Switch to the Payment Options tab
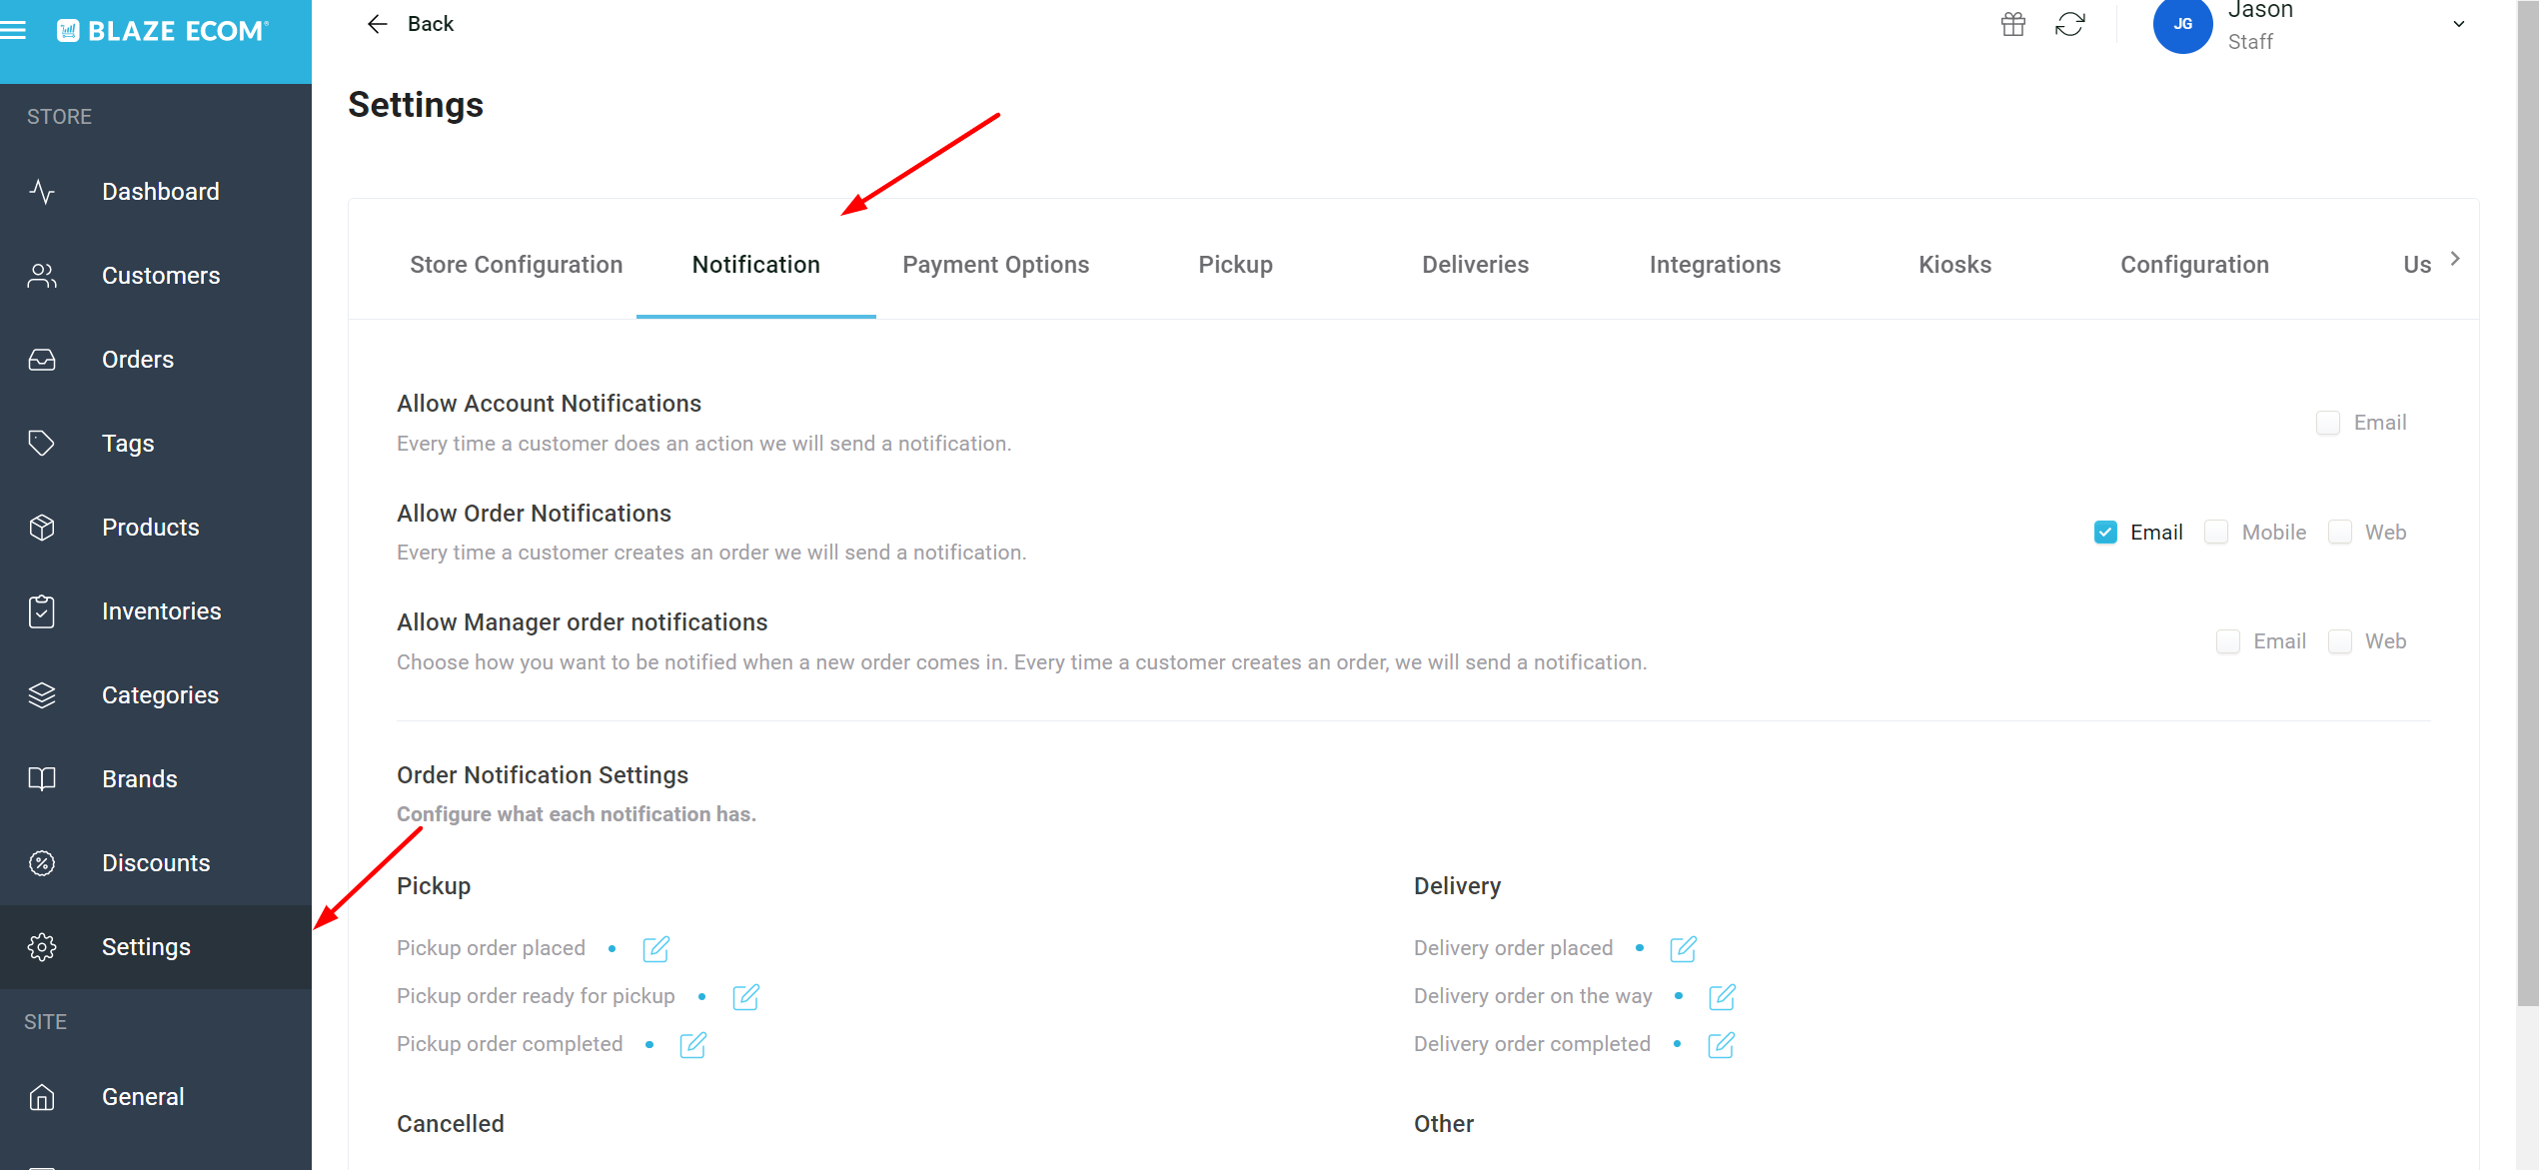The image size is (2539, 1170). pyautogui.click(x=995, y=265)
